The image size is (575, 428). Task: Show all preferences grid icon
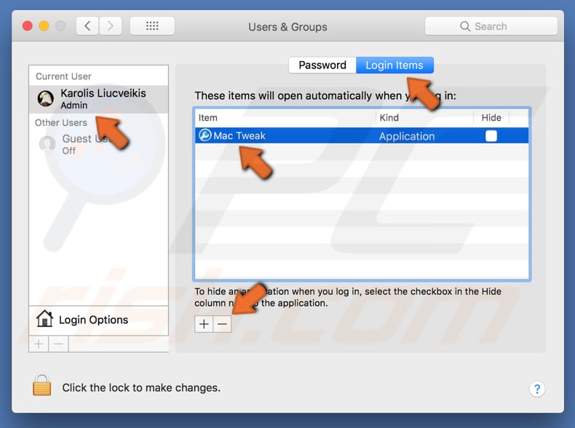152,26
